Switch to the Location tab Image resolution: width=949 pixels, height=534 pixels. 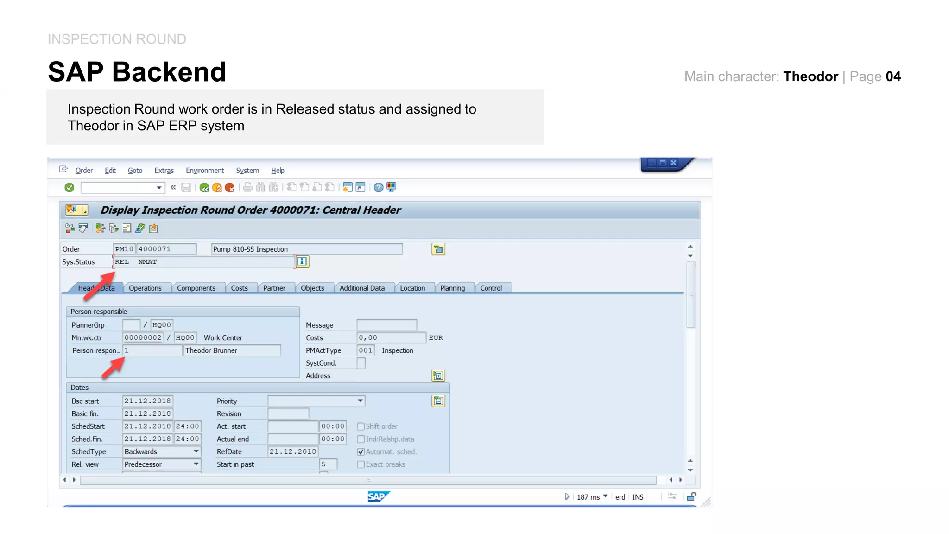pyautogui.click(x=412, y=288)
